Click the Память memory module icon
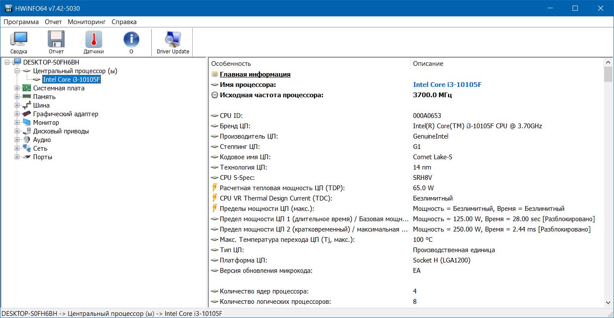614x318 pixels. 27,97
